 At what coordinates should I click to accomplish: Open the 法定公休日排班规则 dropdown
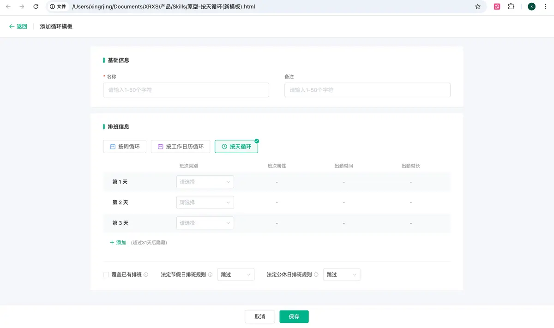pyautogui.click(x=342, y=274)
